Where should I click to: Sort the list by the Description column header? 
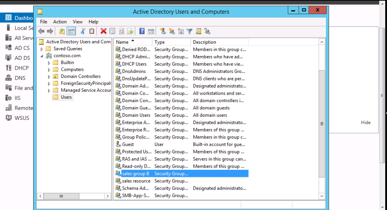pos(219,42)
